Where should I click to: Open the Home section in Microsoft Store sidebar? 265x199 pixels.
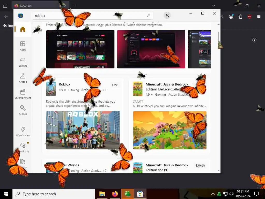[x=23, y=29]
